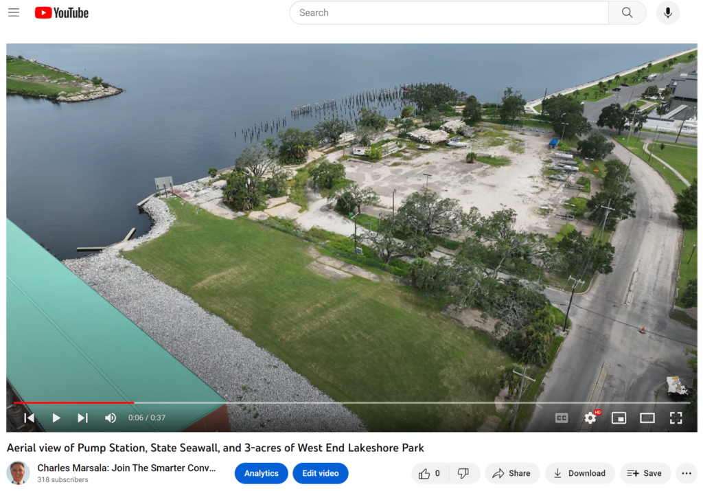Download the video
The image size is (703, 491).
click(579, 473)
